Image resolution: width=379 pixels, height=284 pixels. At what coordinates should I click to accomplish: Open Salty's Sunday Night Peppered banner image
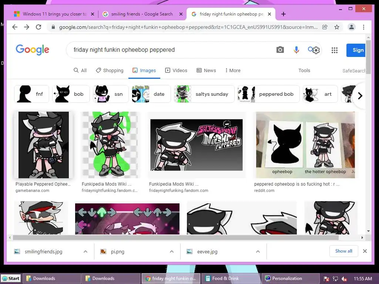[197, 145]
